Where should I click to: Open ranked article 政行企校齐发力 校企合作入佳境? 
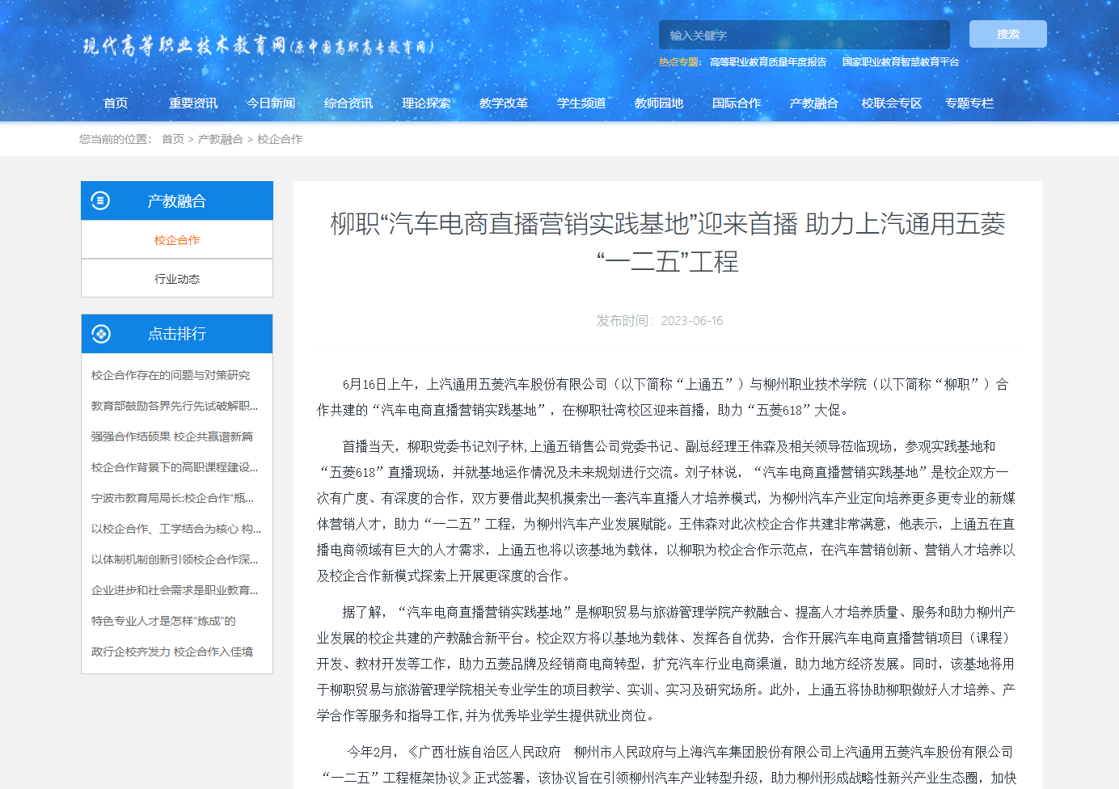click(x=172, y=652)
